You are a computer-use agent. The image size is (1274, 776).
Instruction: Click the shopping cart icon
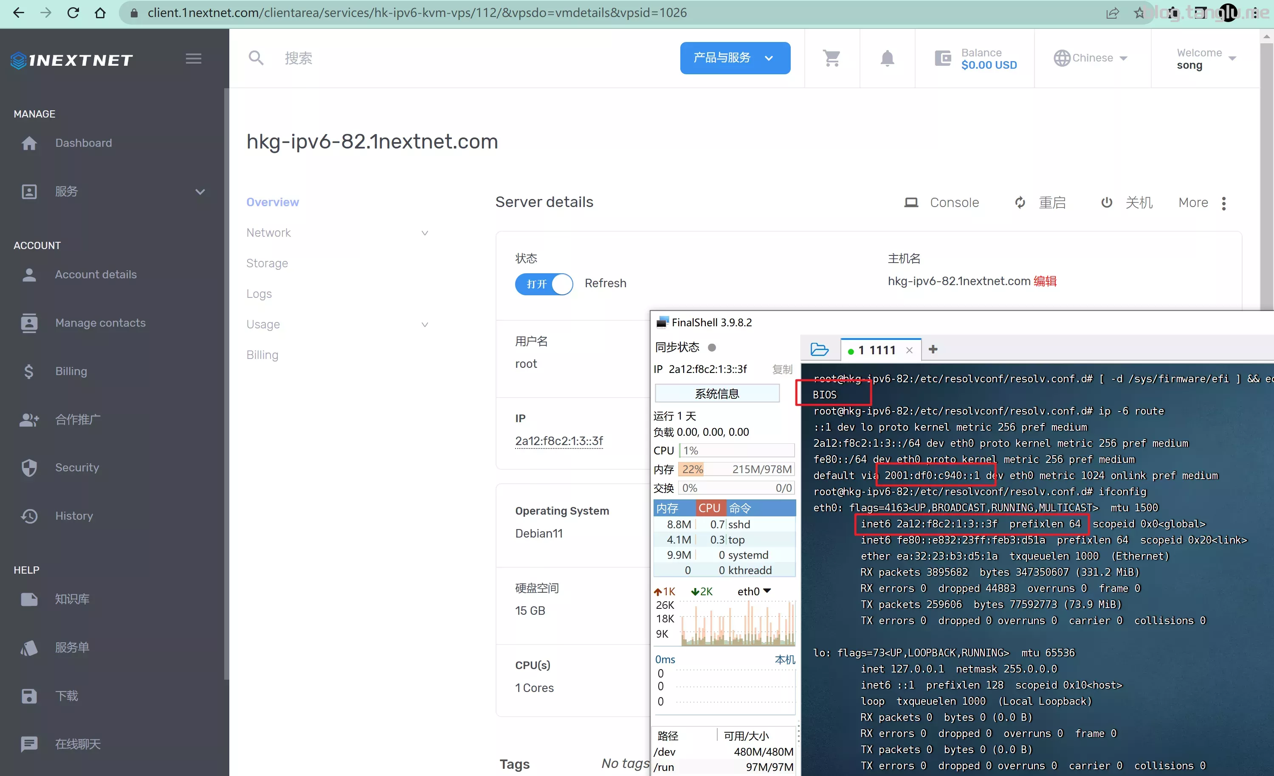[x=831, y=59]
